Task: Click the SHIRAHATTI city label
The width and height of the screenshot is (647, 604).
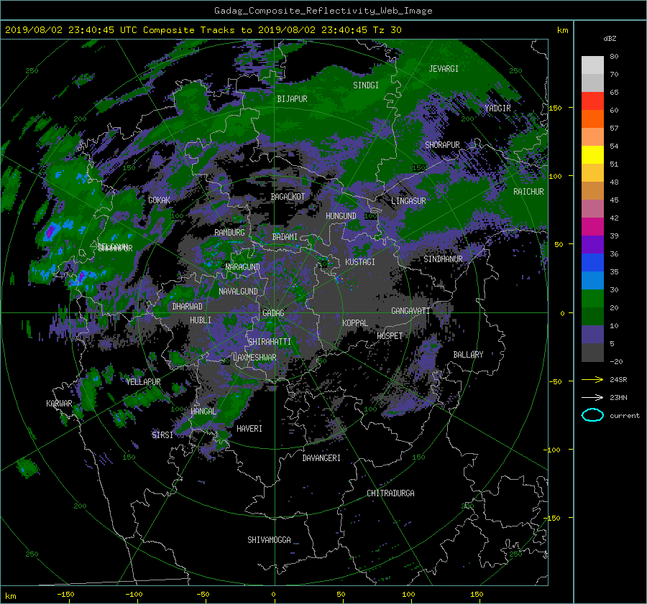Action: pyautogui.click(x=270, y=342)
